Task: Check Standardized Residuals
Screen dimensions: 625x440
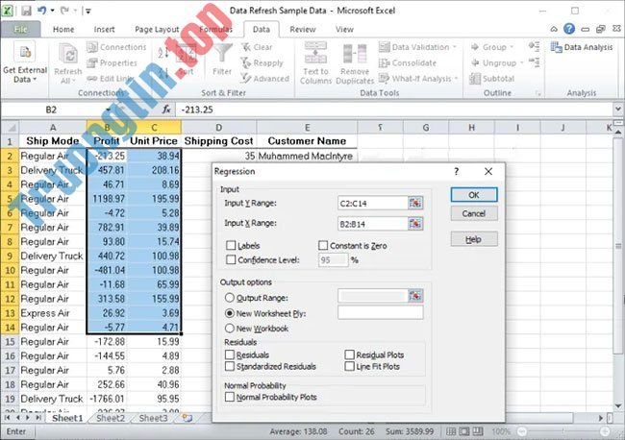Action: 230,366
